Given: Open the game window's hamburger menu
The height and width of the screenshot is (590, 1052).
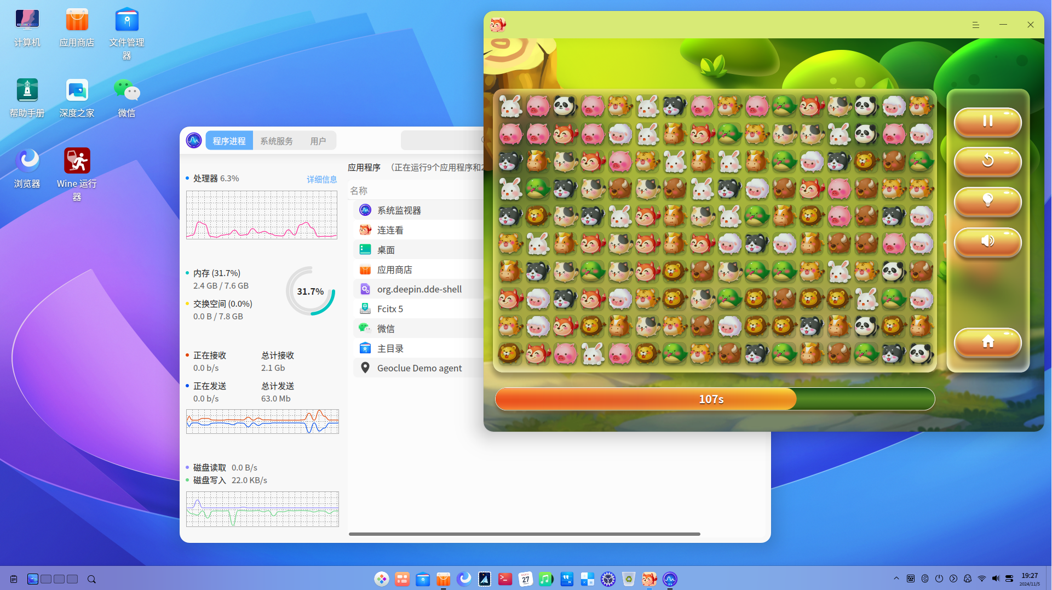Looking at the screenshot, I should (975, 25).
